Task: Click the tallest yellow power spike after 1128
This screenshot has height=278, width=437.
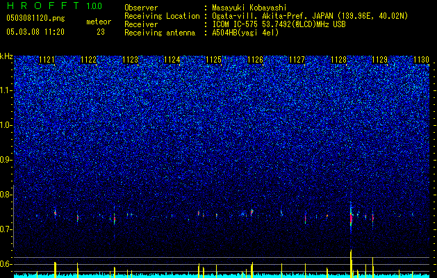Action: (351, 264)
